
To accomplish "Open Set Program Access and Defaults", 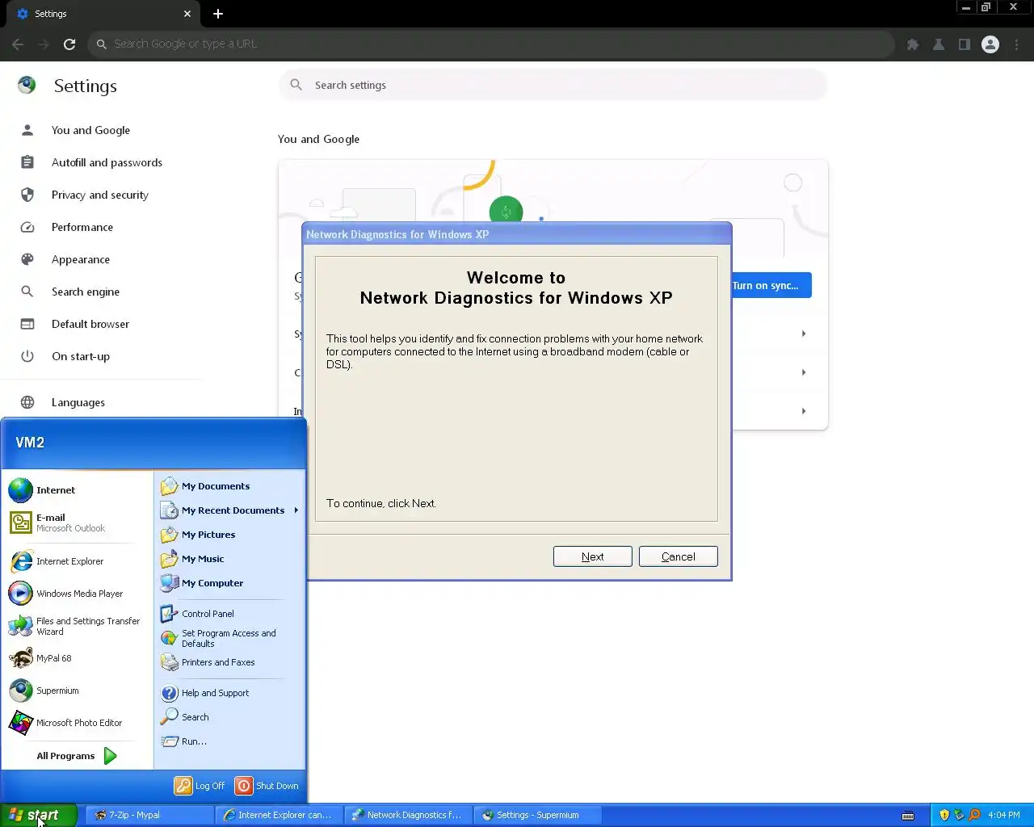I will 229,638.
